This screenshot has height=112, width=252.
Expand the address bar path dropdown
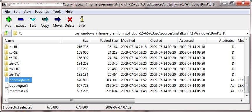(247, 33)
